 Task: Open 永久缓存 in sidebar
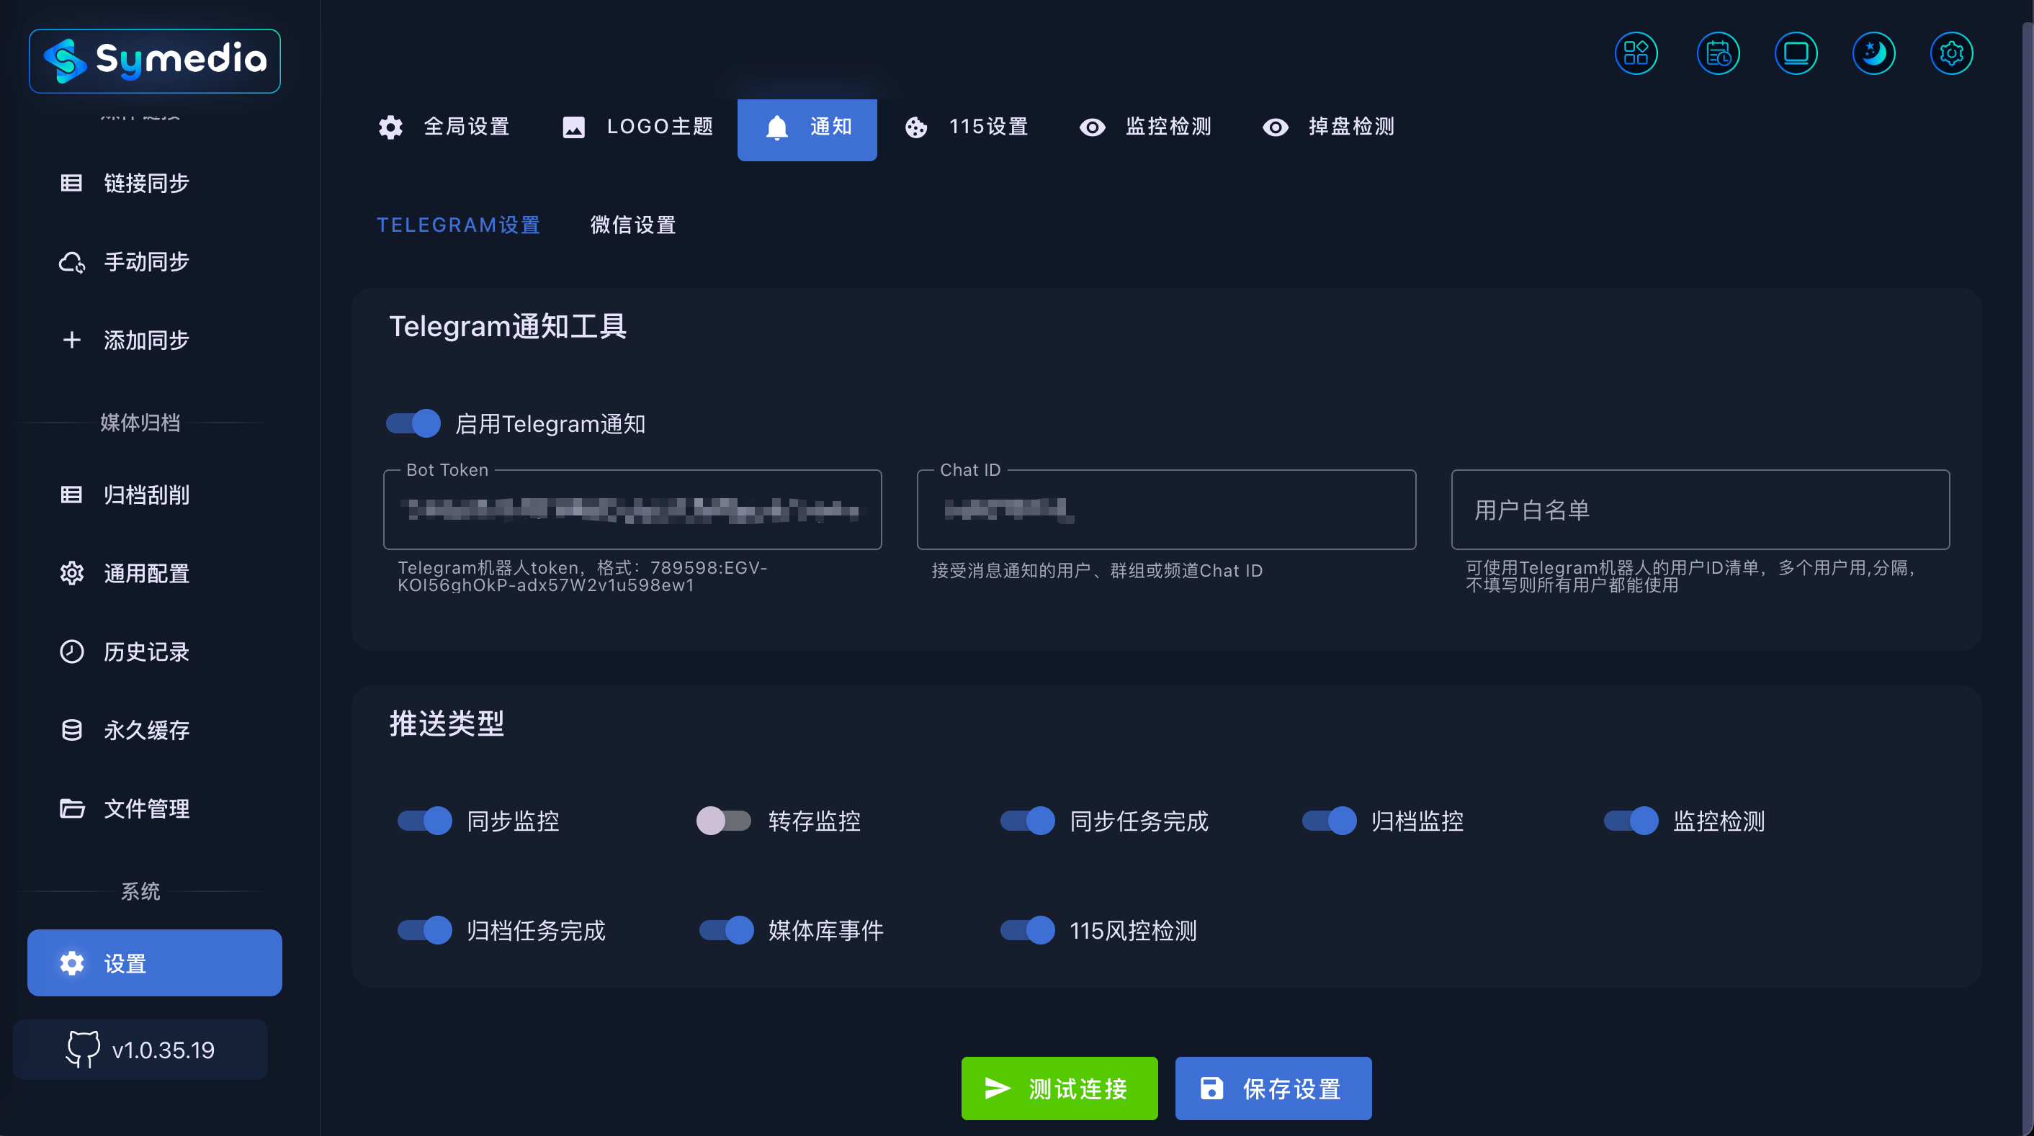(154, 730)
